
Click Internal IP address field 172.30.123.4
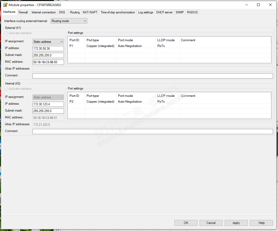[48, 104]
